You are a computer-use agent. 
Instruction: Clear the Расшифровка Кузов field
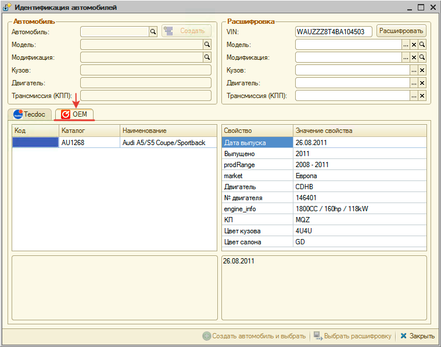click(422, 70)
